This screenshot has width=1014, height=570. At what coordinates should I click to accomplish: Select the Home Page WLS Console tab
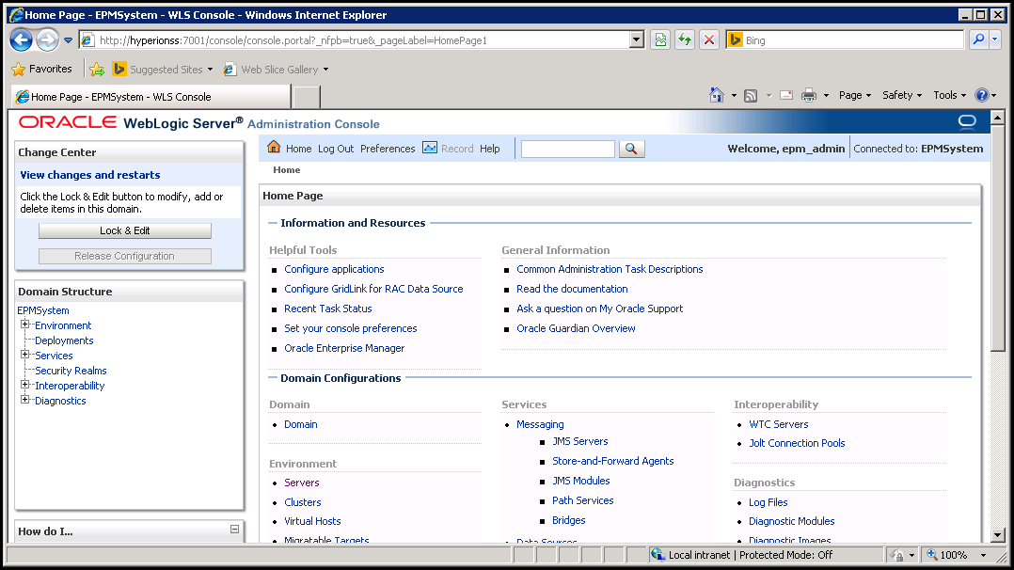pos(151,97)
